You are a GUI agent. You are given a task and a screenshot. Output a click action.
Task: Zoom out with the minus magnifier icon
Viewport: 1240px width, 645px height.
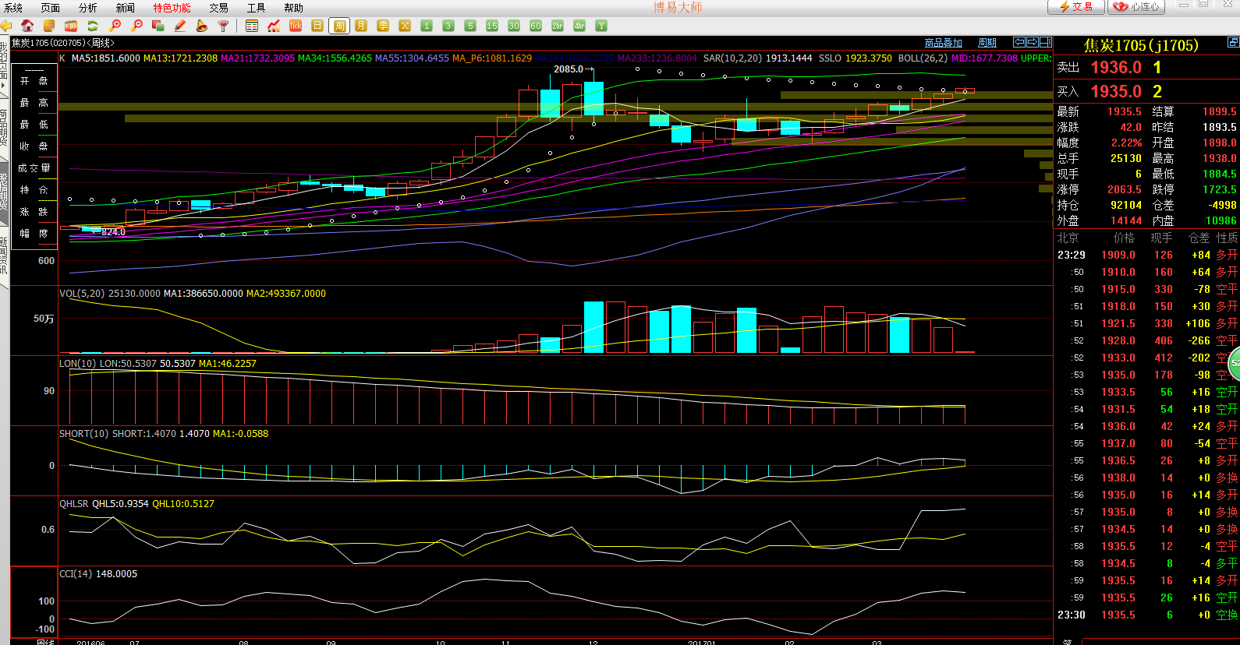tap(137, 26)
